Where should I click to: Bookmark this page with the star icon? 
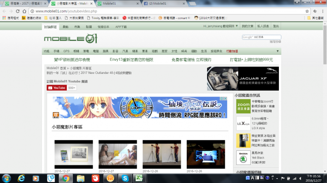[x=307, y=11]
